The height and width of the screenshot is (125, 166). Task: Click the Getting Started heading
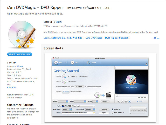click(66, 71)
